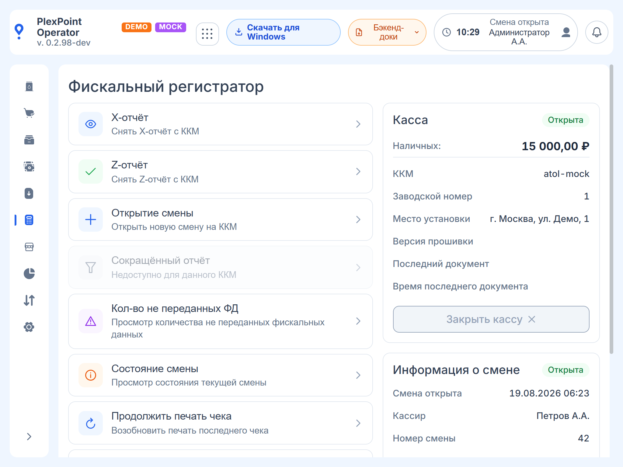623x467 pixels.
Task: Click the chevron on Кол-во не переданных ФД
Action: (358, 321)
